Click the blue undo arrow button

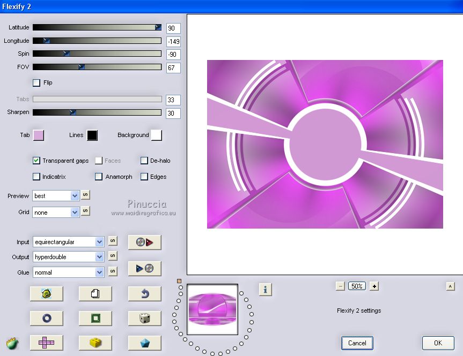pos(145,293)
